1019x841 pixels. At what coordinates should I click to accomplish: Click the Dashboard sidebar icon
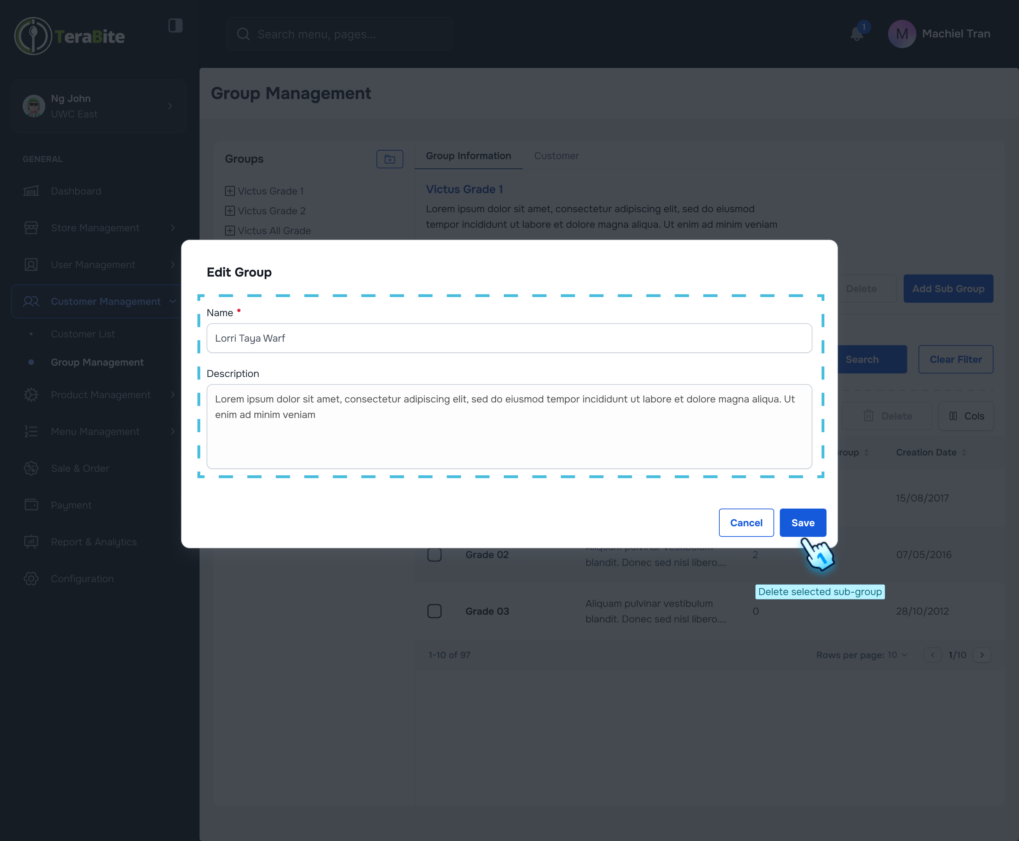click(x=31, y=191)
